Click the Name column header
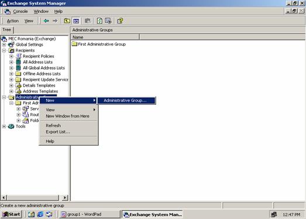306x219 pixels. pos(105,37)
